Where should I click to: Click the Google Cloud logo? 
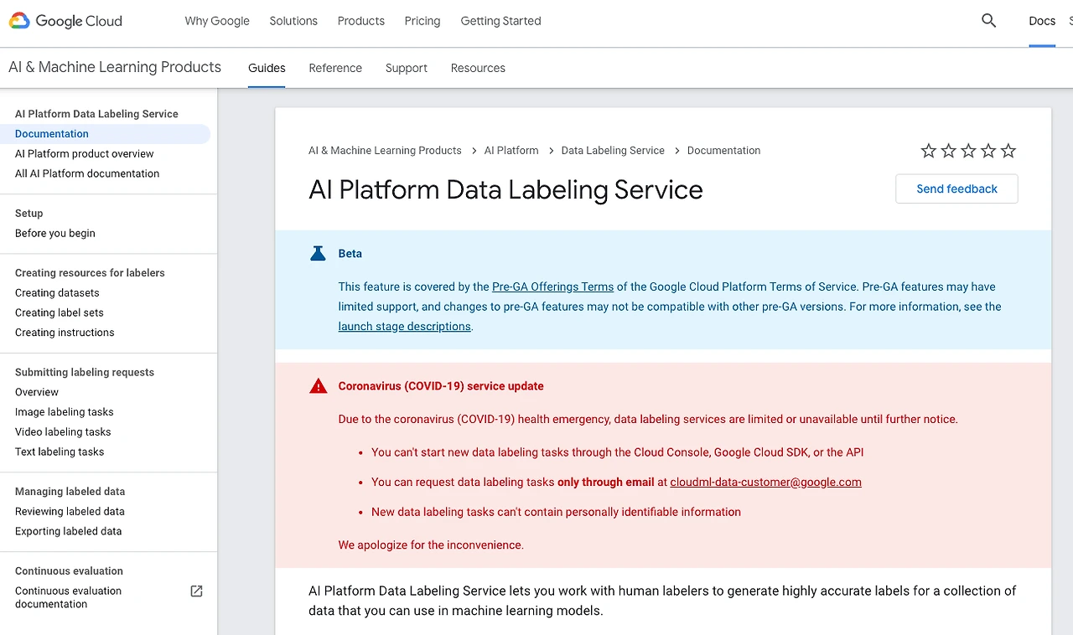click(66, 21)
